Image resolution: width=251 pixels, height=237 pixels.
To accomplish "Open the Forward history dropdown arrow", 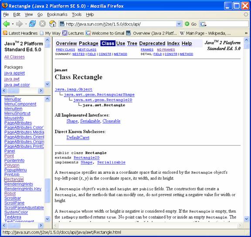I will 26,24.
